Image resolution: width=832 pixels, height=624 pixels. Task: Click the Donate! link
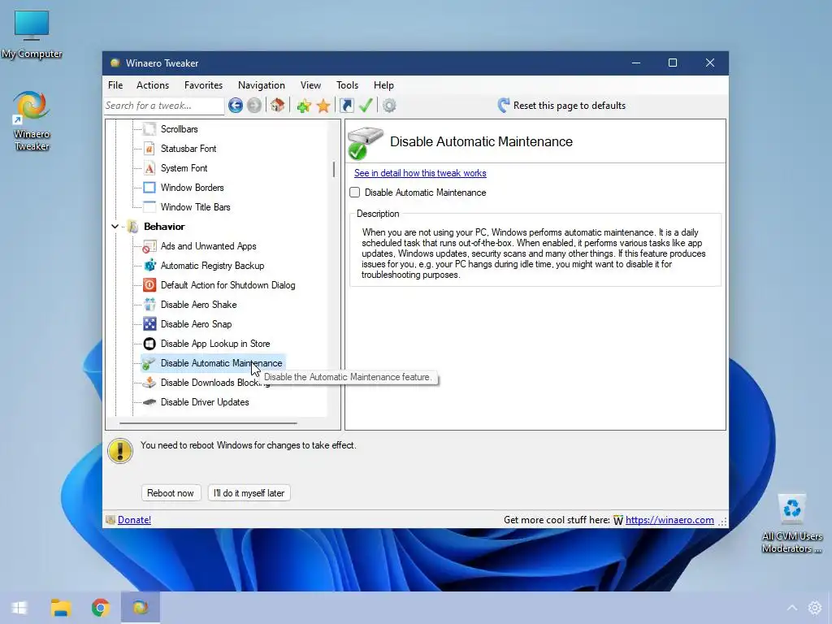click(x=134, y=520)
